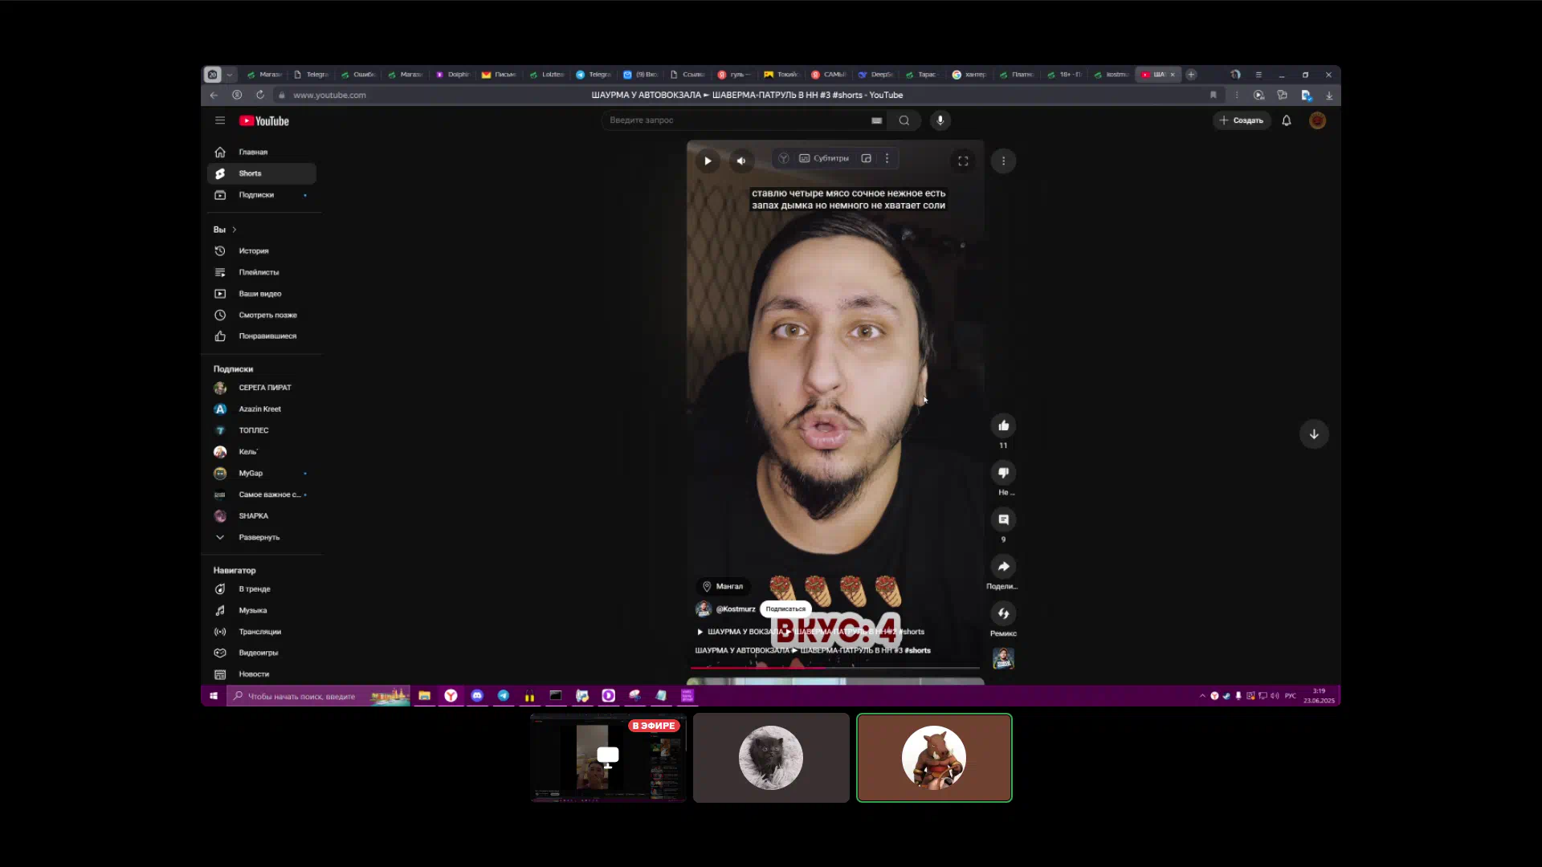
Task: Open Ваши видео in the sidebar
Action: pyautogui.click(x=262, y=294)
